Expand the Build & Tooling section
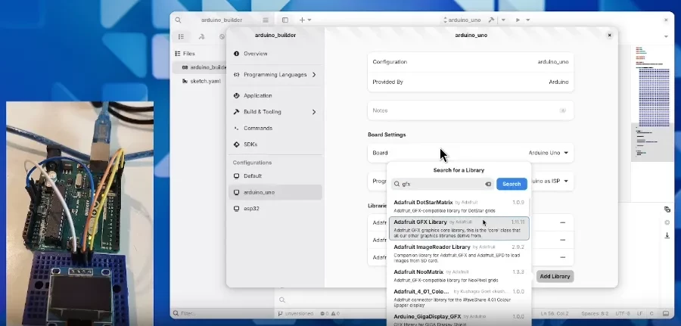The image size is (681, 326). (x=313, y=112)
